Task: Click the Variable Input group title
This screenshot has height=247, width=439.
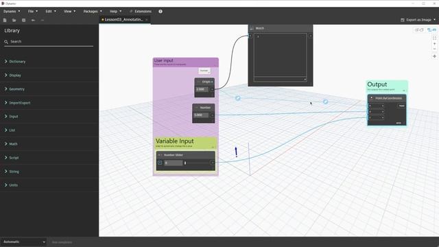Action: click(x=175, y=141)
